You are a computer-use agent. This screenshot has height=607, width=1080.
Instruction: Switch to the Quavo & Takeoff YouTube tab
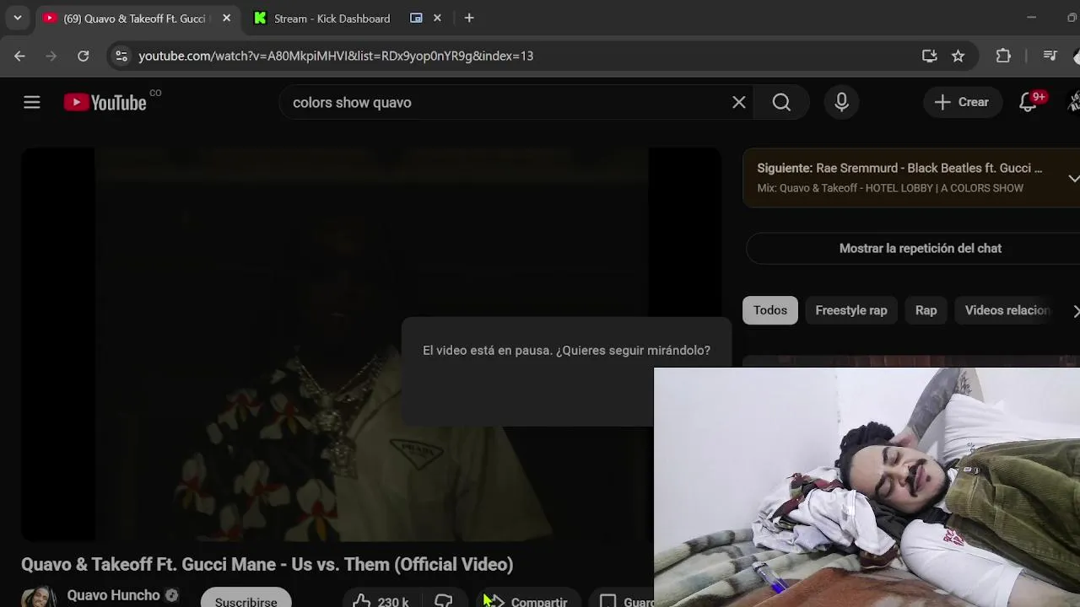click(137, 19)
